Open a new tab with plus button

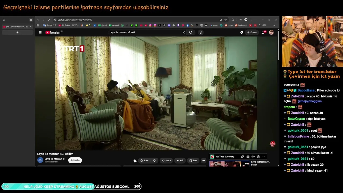pyautogui.click(x=17, y=32)
